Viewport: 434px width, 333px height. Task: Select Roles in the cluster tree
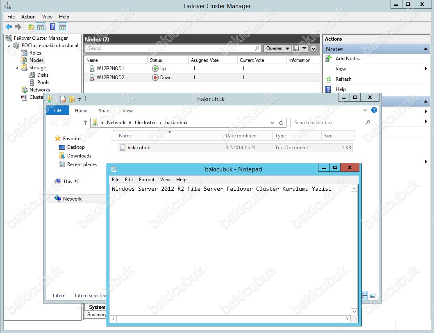[x=35, y=52]
